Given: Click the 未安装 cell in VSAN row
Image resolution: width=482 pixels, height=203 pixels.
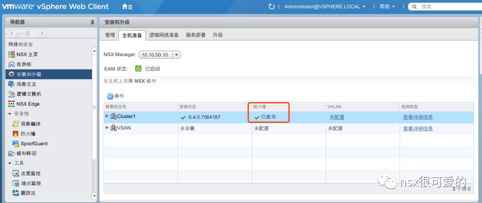Looking at the screenshot, I should point(215,129).
